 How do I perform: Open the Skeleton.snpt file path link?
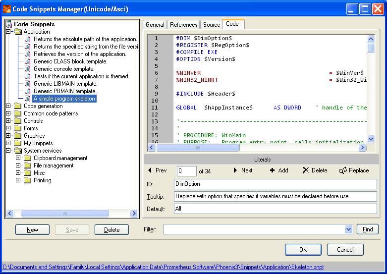tap(163, 267)
